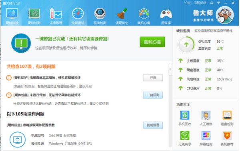Click the 主板温度 umbrella status icon
The image size is (240, 151).
pos(181,61)
